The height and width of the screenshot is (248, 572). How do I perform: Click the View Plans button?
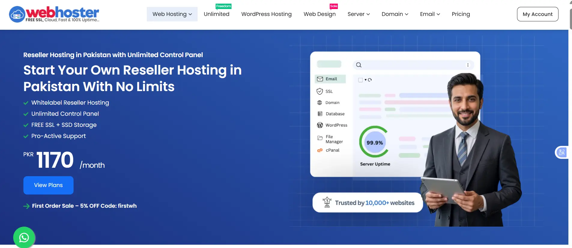tap(48, 185)
